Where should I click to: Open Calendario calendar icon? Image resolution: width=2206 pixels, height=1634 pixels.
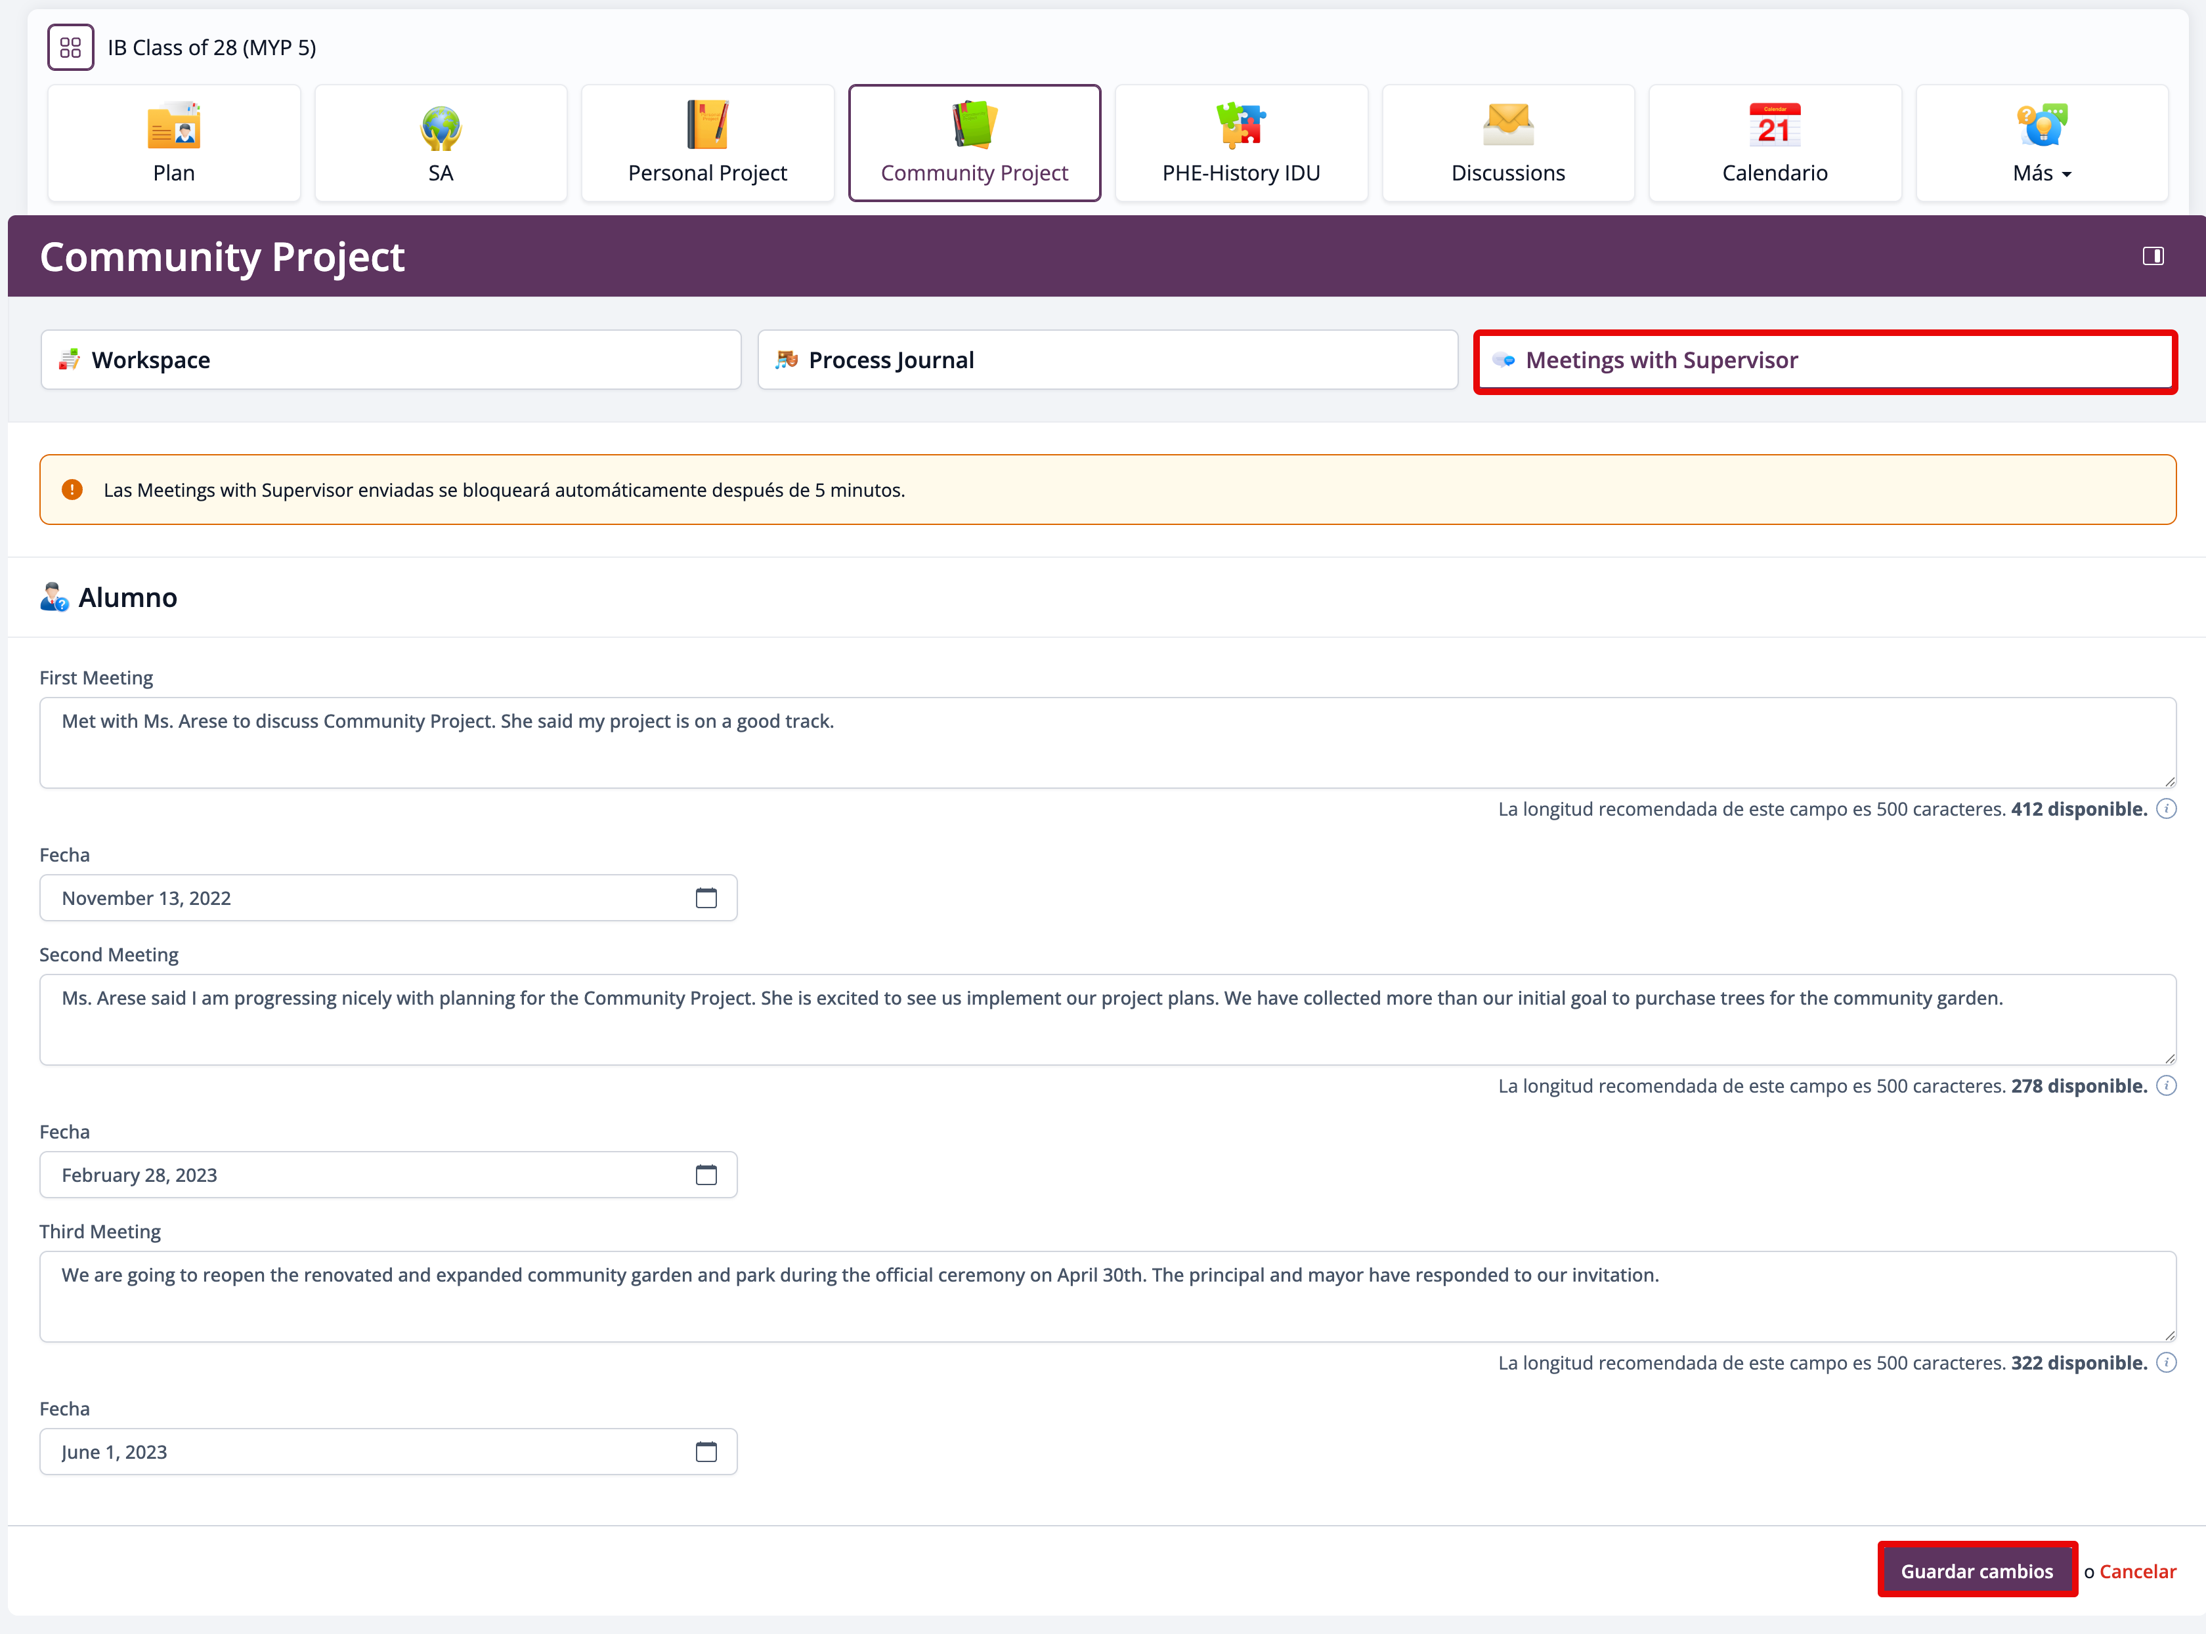point(1775,127)
